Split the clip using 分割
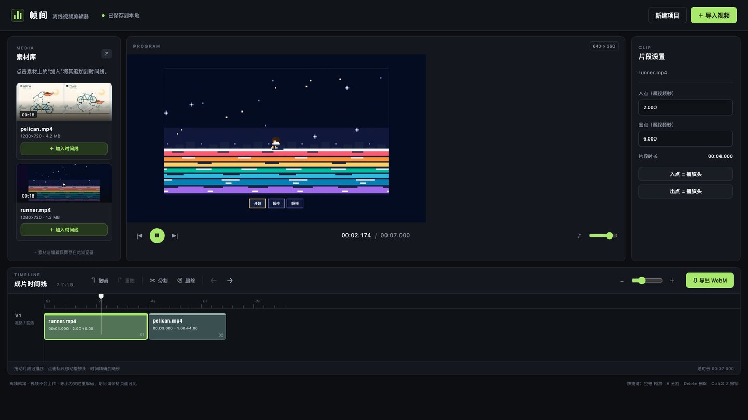Image resolution: width=748 pixels, height=420 pixels. point(158,281)
